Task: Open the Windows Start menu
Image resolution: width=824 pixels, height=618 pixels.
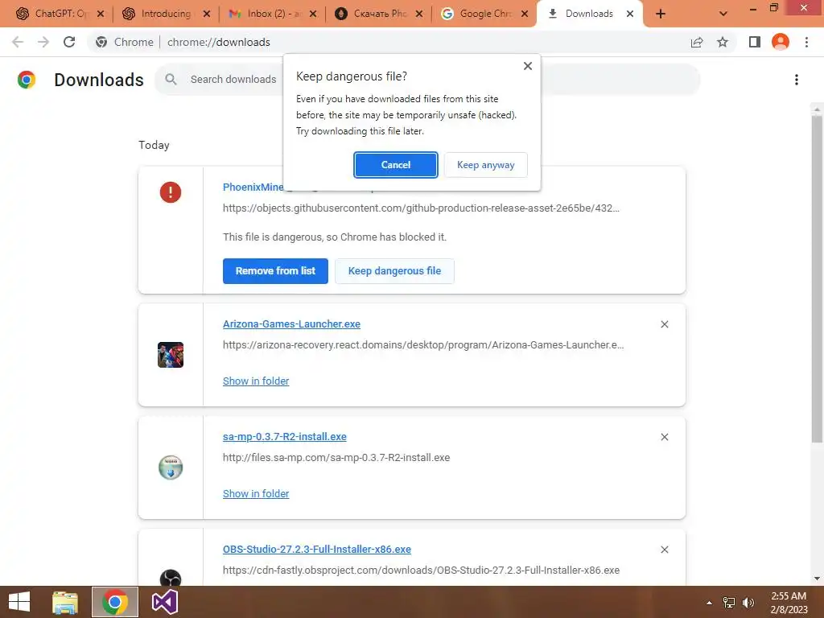Action: (19, 602)
